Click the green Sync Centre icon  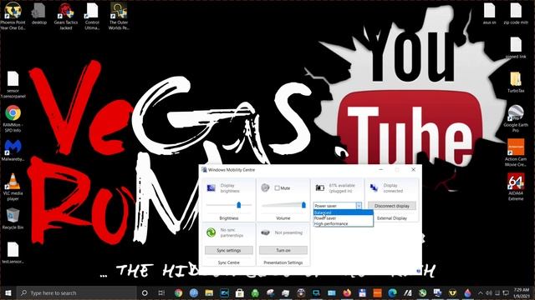coord(211,232)
